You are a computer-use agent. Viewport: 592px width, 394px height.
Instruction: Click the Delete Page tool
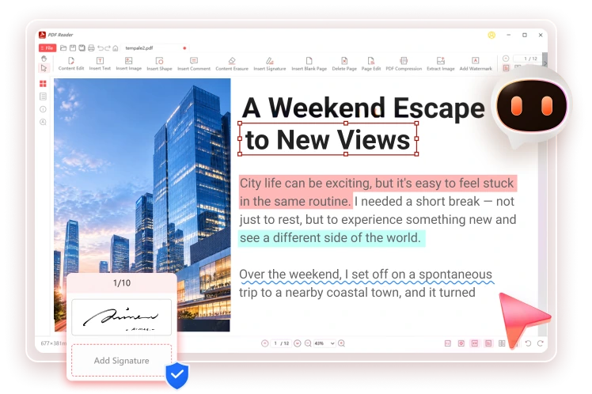[344, 64]
